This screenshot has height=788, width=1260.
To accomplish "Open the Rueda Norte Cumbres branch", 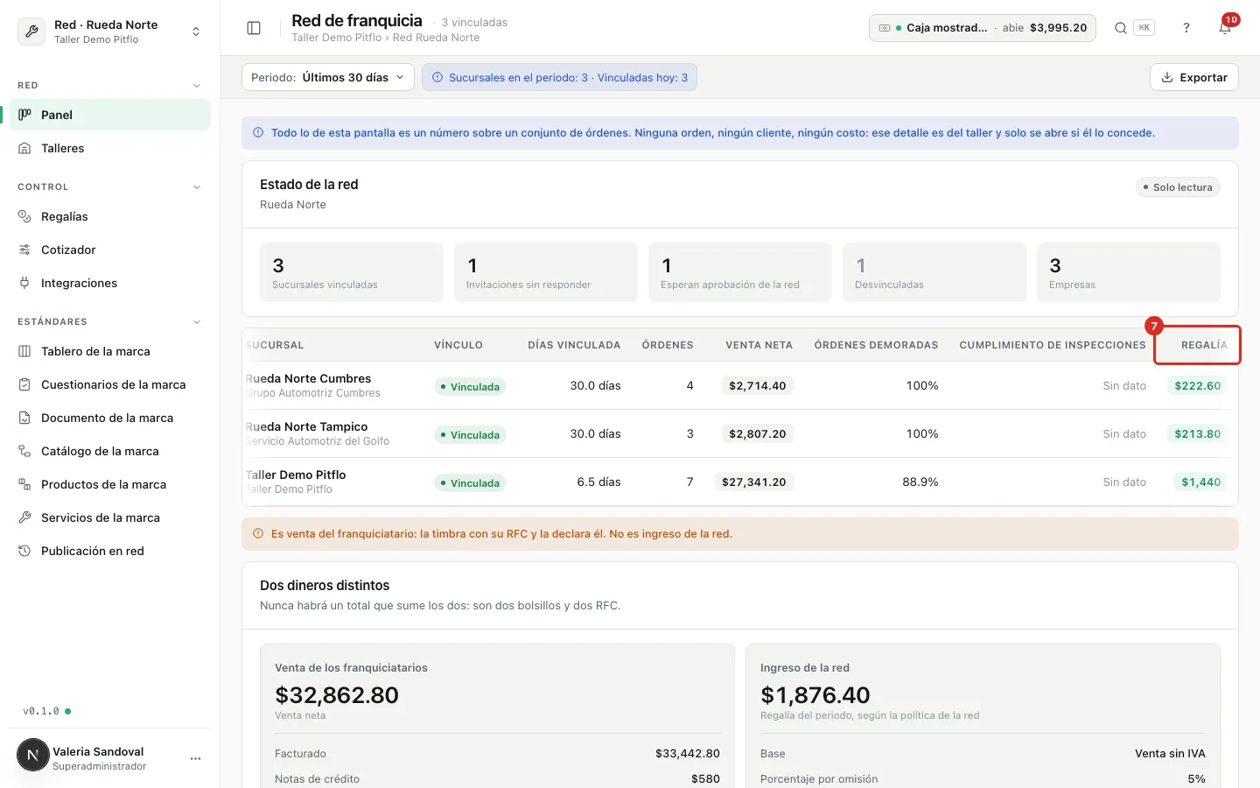I will click(308, 378).
